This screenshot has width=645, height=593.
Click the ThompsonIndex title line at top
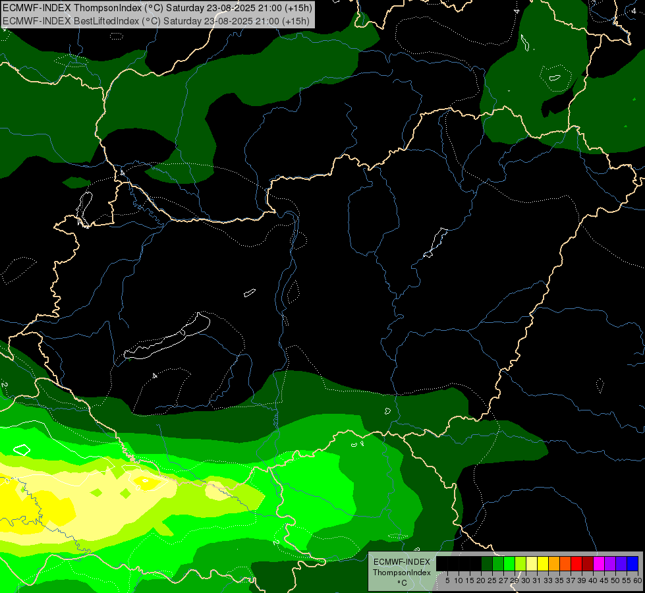coord(157,8)
